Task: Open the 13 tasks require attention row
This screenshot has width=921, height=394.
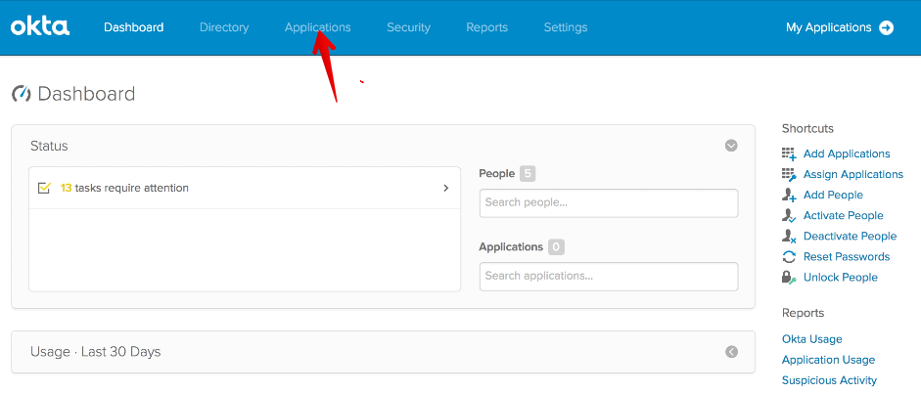Action: click(x=245, y=189)
